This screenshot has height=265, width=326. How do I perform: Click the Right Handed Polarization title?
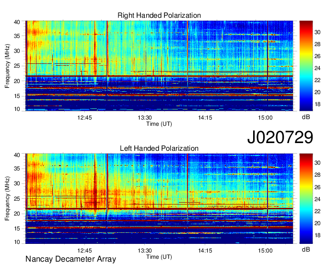[159, 15]
